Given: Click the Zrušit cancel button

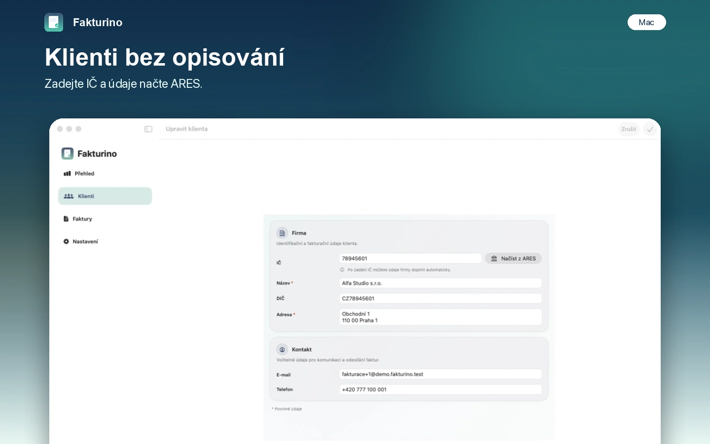Looking at the screenshot, I should 629,129.
